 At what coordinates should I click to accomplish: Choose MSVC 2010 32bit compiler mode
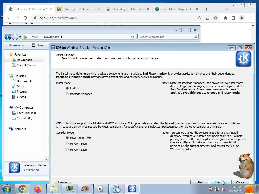point(78,138)
